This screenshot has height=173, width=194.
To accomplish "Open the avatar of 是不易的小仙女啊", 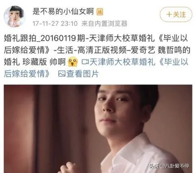I will click(x=15, y=17).
